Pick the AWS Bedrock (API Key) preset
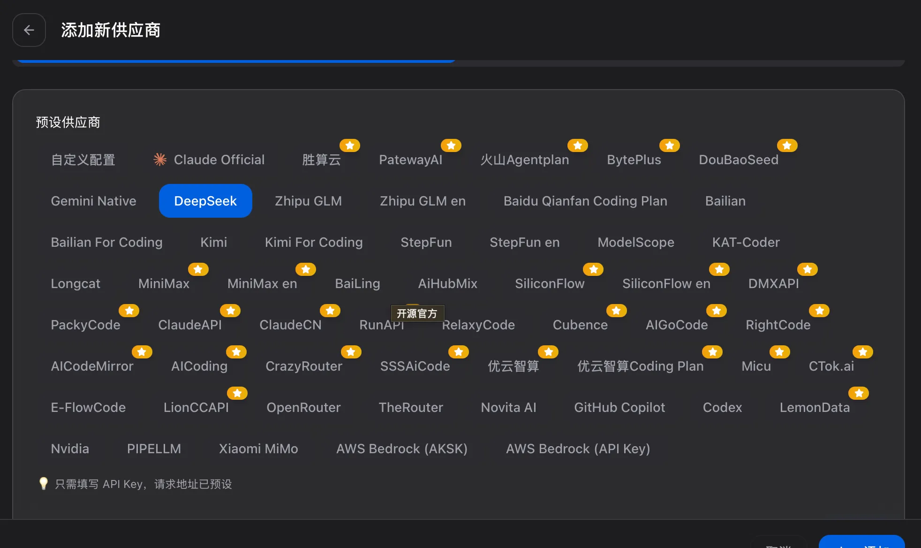The height and width of the screenshot is (548, 921). click(578, 449)
